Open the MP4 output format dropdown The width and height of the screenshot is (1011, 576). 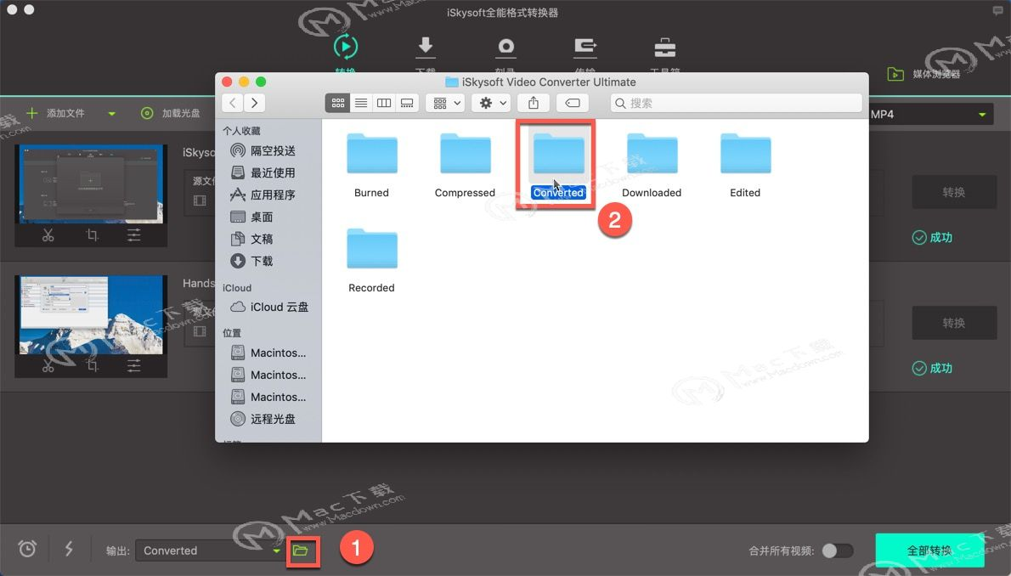[x=930, y=114]
